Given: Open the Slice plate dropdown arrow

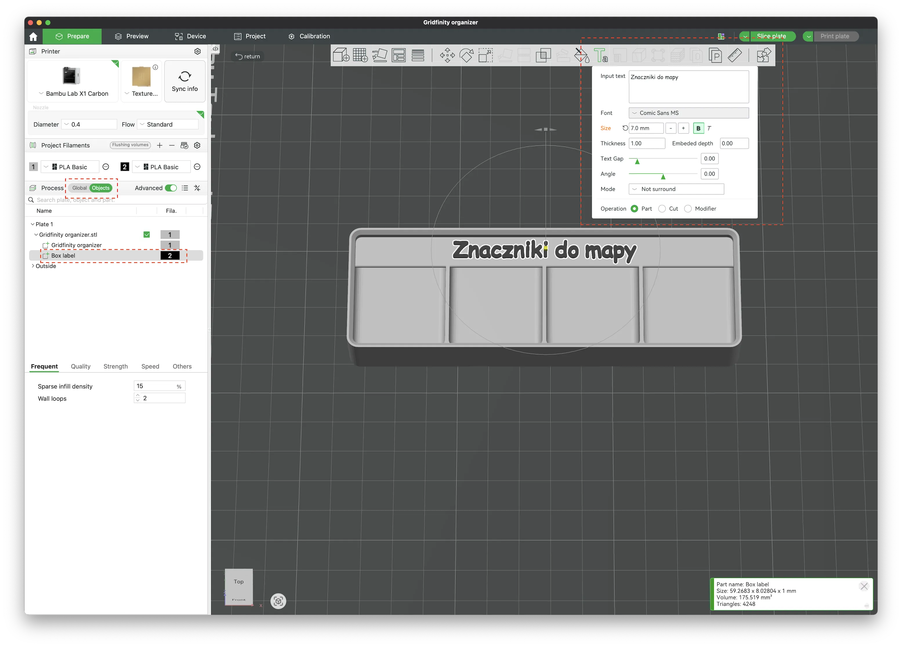Looking at the screenshot, I should (745, 37).
